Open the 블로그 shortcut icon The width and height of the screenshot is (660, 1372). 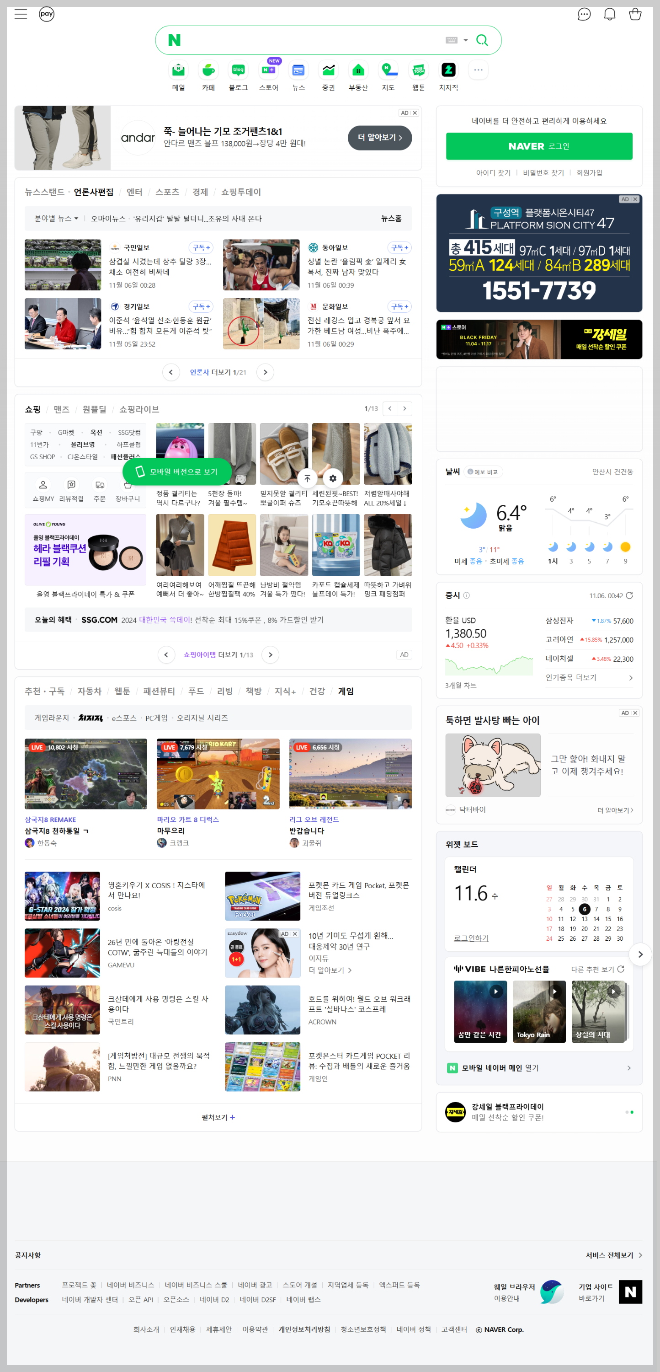238,70
